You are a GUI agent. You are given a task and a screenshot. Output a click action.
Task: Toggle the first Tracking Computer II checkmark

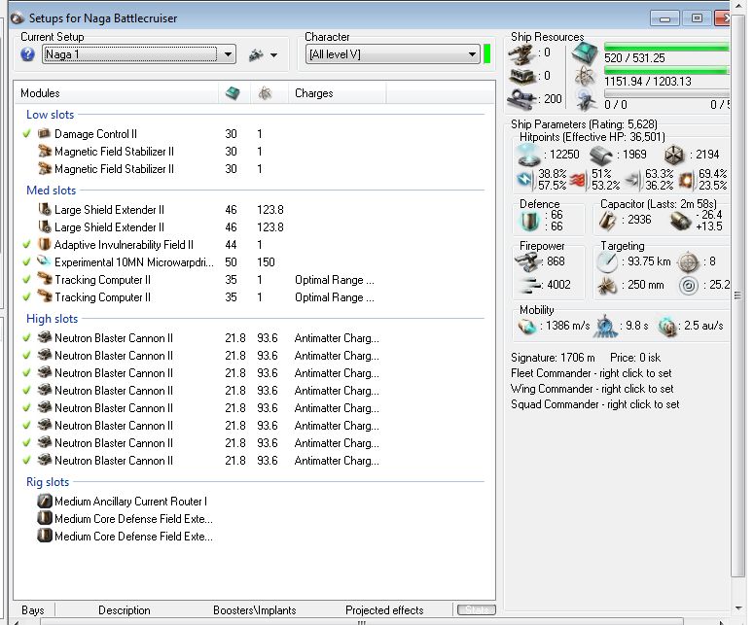tap(27, 280)
